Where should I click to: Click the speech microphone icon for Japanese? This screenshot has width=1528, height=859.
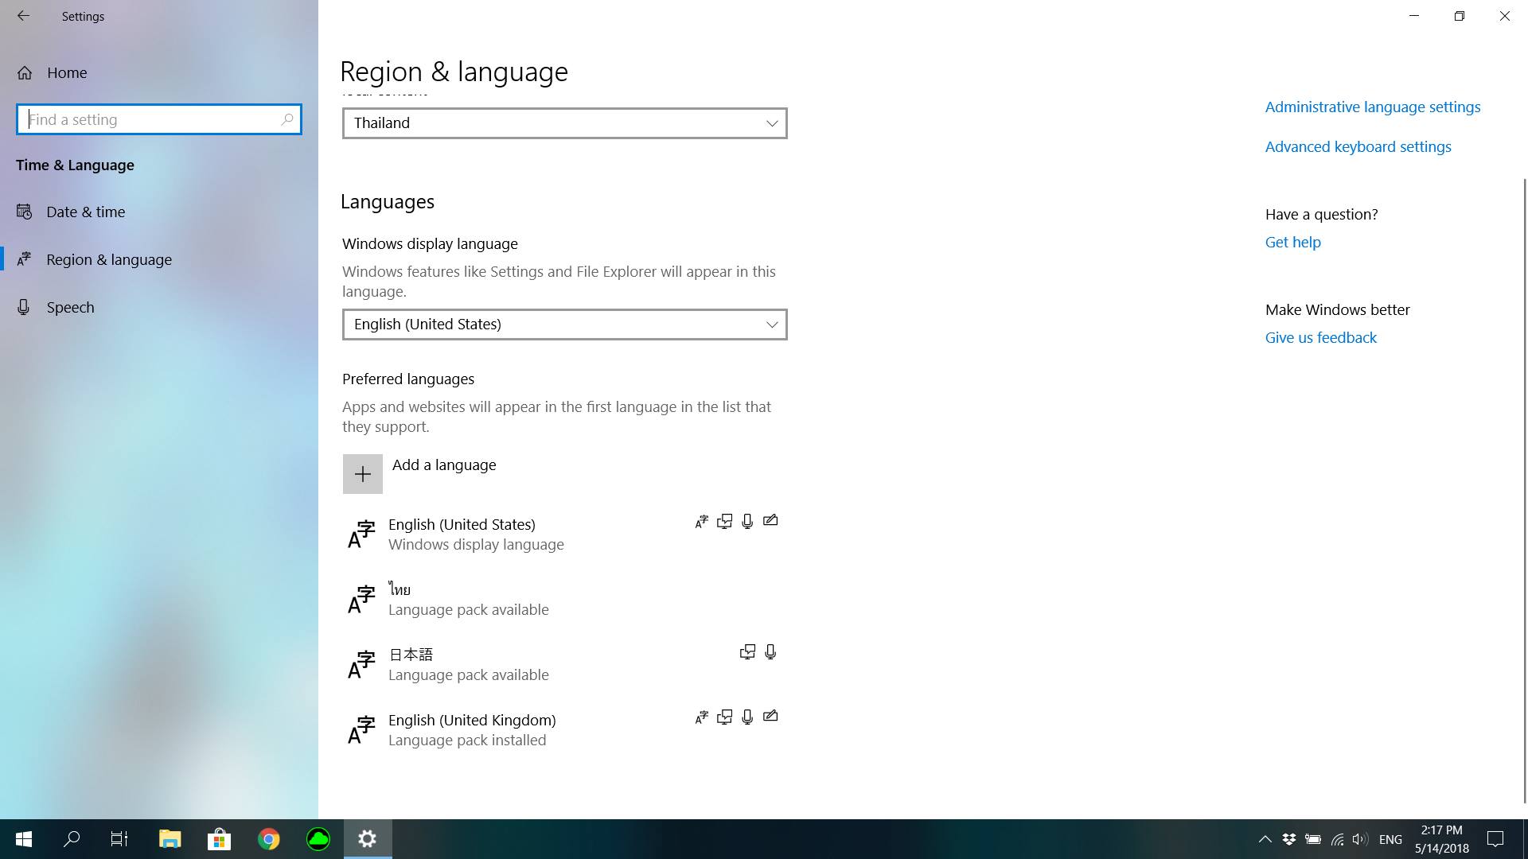770,652
